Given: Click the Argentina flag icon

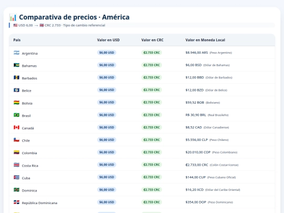Looking at the screenshot, I should (x=16, y=53).
